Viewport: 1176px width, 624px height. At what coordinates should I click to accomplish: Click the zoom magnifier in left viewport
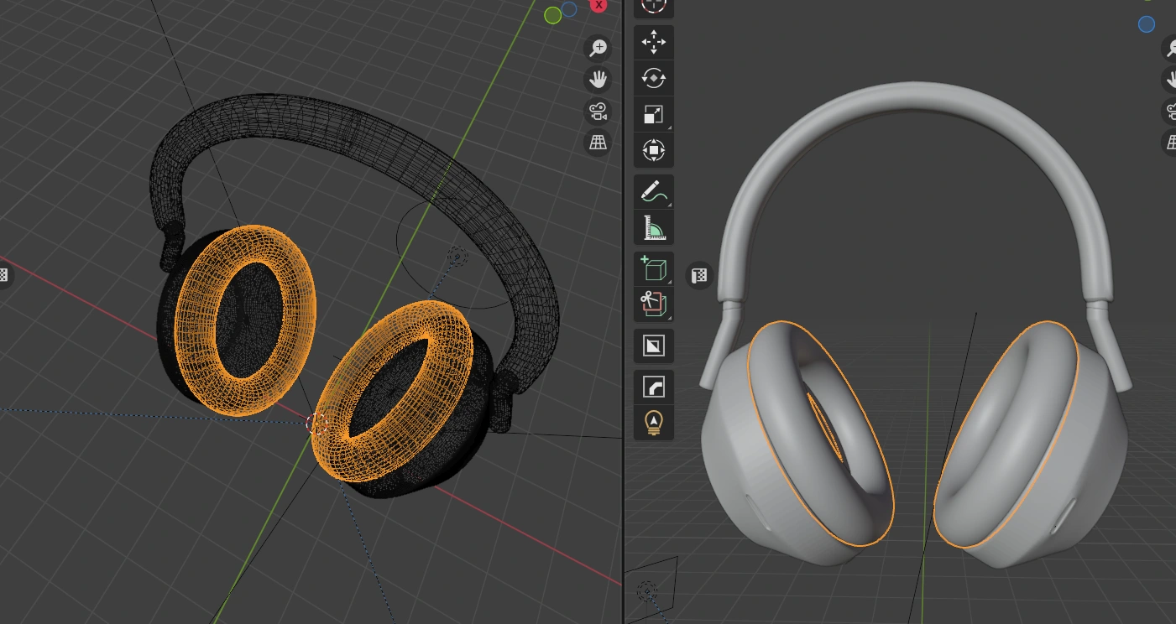pos(598,48)
